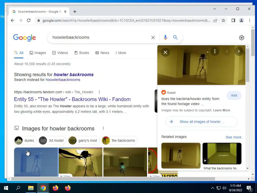Click the horizontal scrollbar thumb
The image size is (257, 193).
(113, 179)
